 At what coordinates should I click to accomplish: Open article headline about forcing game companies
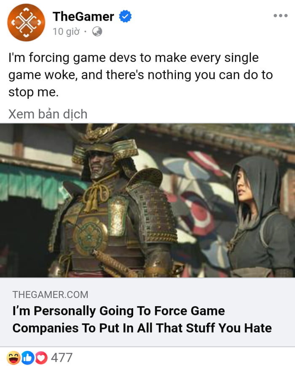(142, 319)
